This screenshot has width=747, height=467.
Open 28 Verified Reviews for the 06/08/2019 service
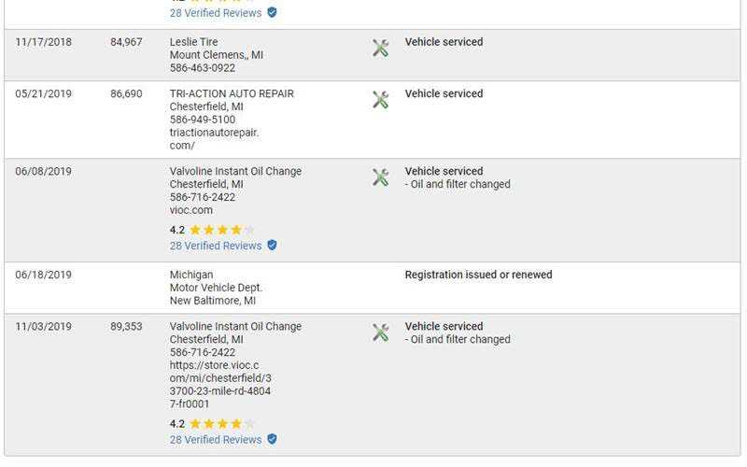(216, 246)
